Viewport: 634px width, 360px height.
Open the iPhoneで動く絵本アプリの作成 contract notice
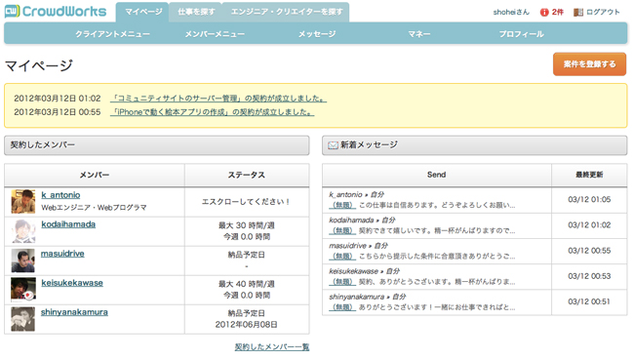[213, 112]
